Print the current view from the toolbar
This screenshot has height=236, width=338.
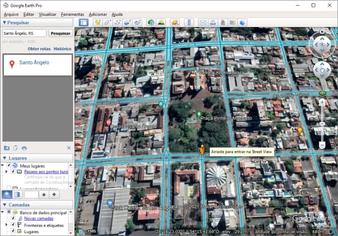[213, 22]
